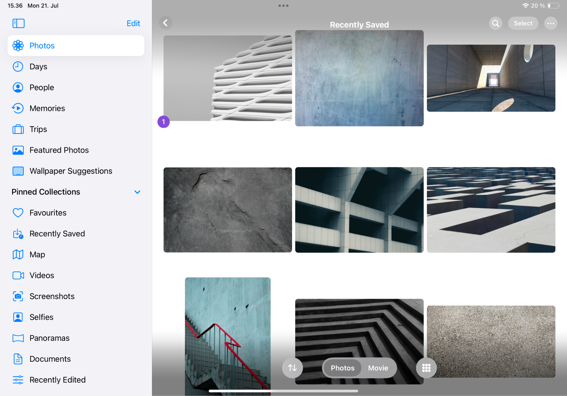Screen dimensions: 567x396
Task: Tap the Pinned Collections heading
Action: point(46,192)
